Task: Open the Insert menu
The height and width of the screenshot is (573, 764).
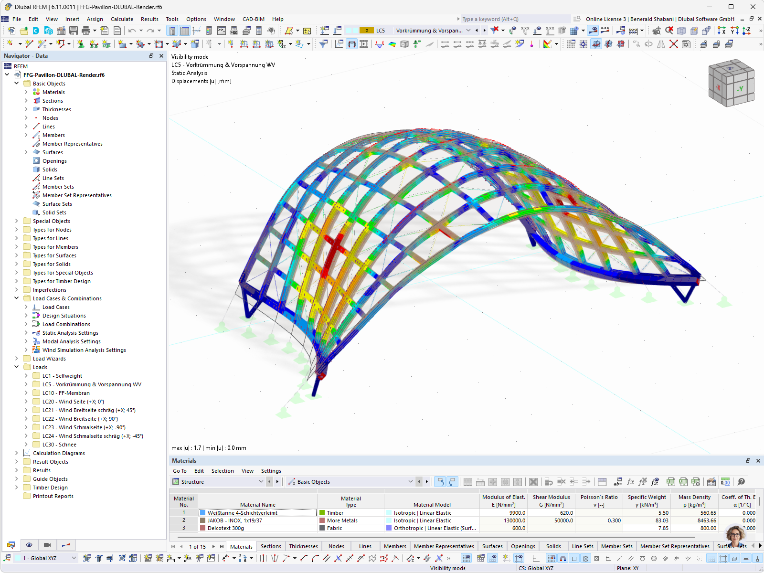Action: click(x=72, y=19)
